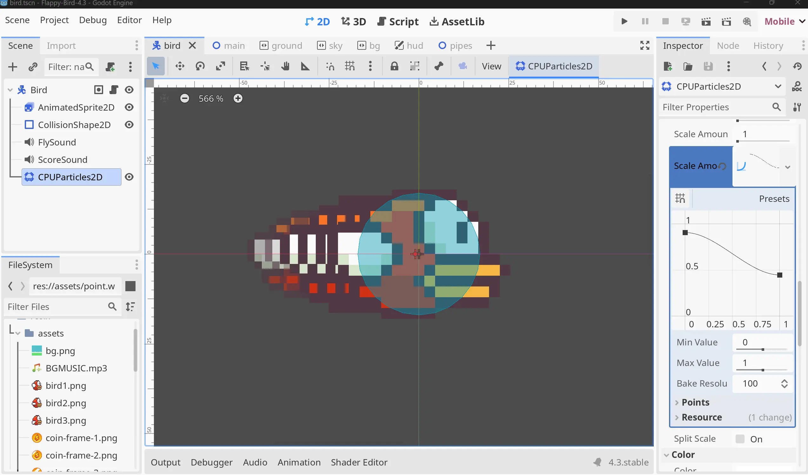This screenshot has width=808, height=475.
Task: Open the Output bottom panel
Action: tap(165, 463)
